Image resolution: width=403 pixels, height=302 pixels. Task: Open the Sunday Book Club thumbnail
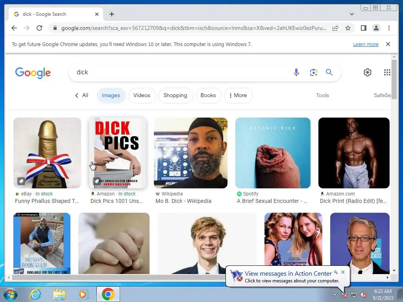click(42, 243)
